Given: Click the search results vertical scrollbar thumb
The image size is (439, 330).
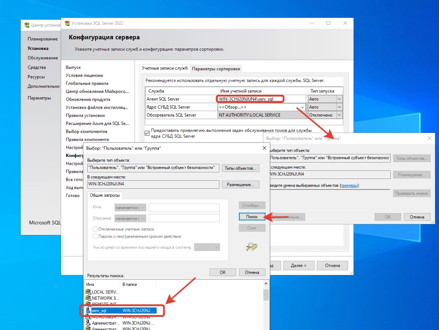Looking at the screenshot, I should pyautogui.click(x=266, y=295).
